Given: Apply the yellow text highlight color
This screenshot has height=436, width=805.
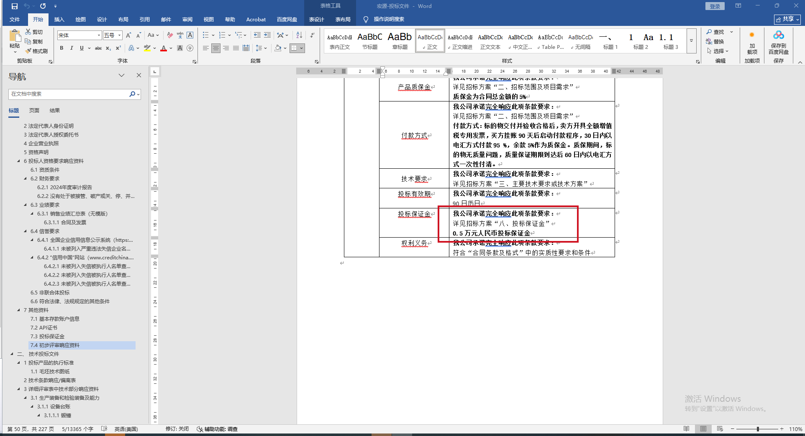Looking at the screenshot, I should pyautogui.click(x=147, y=48).
